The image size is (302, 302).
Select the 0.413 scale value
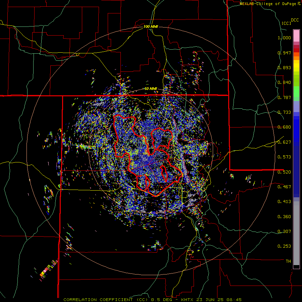point(284,202)
